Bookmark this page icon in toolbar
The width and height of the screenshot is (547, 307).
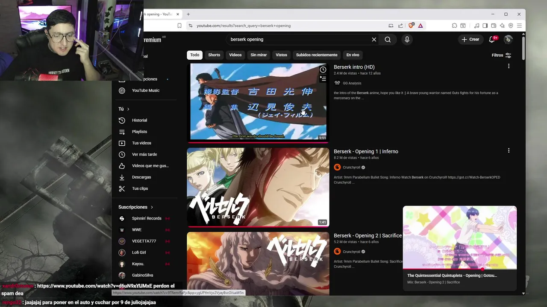click(x=179, y=26)
